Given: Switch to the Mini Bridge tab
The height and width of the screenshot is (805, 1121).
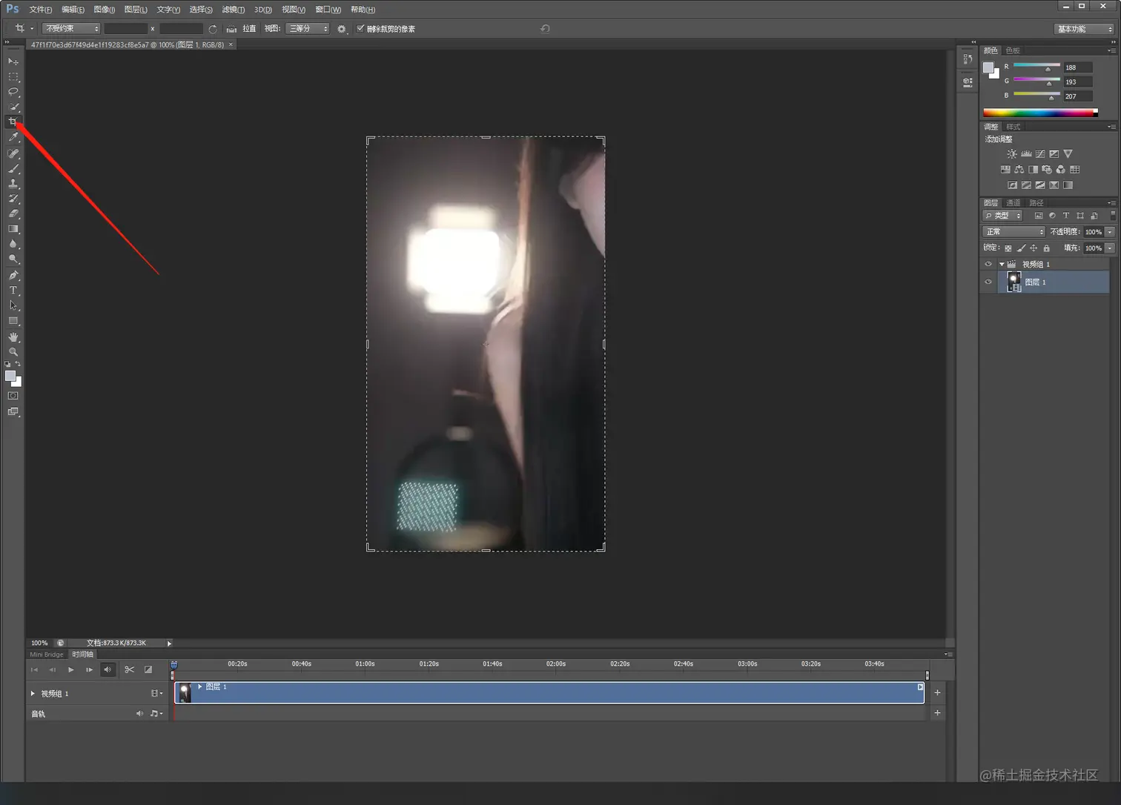Looking at the screenshot, I should click(47, 655).
